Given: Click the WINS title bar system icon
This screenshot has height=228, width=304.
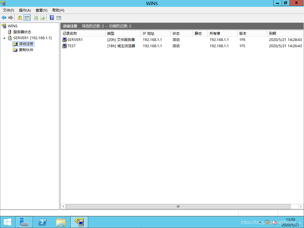Looking at the screenshot, I should [3, 3].
